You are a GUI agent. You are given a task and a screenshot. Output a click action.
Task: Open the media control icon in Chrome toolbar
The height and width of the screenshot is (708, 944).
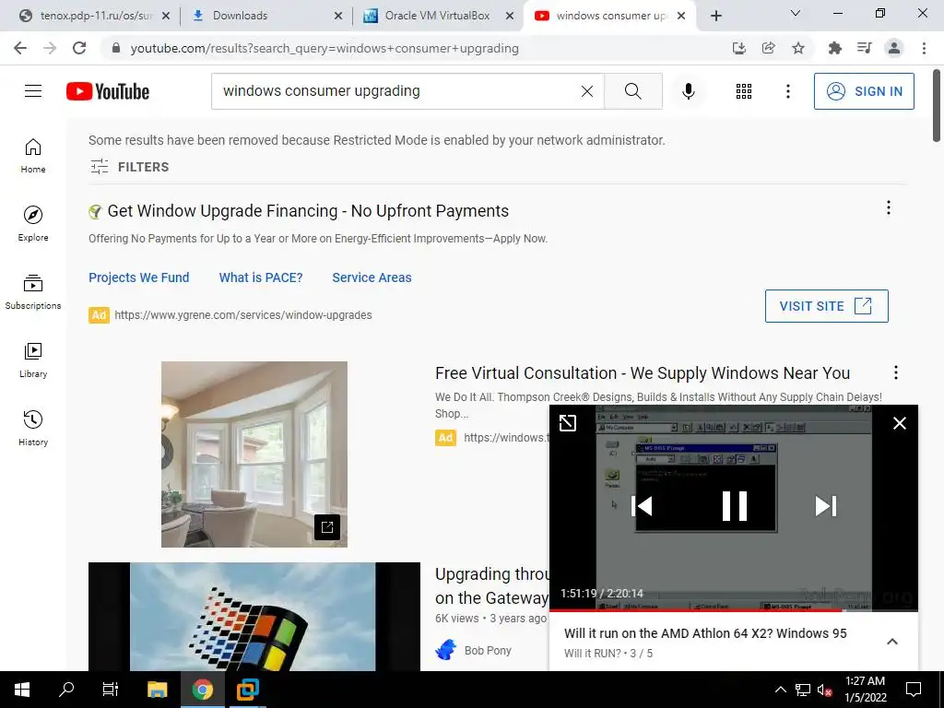[x=864, y=48]
